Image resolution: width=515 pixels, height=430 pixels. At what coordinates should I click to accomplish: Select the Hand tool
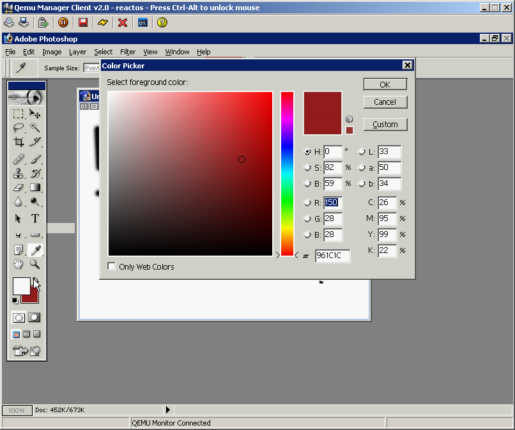(x=19, y=264)
